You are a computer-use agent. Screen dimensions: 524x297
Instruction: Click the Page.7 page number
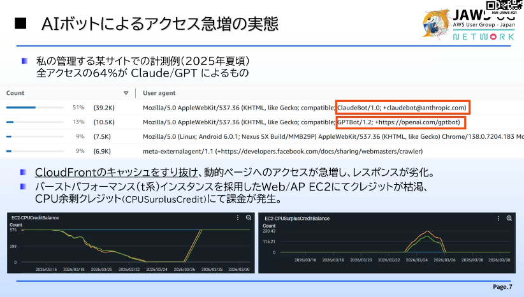(502, 287)
